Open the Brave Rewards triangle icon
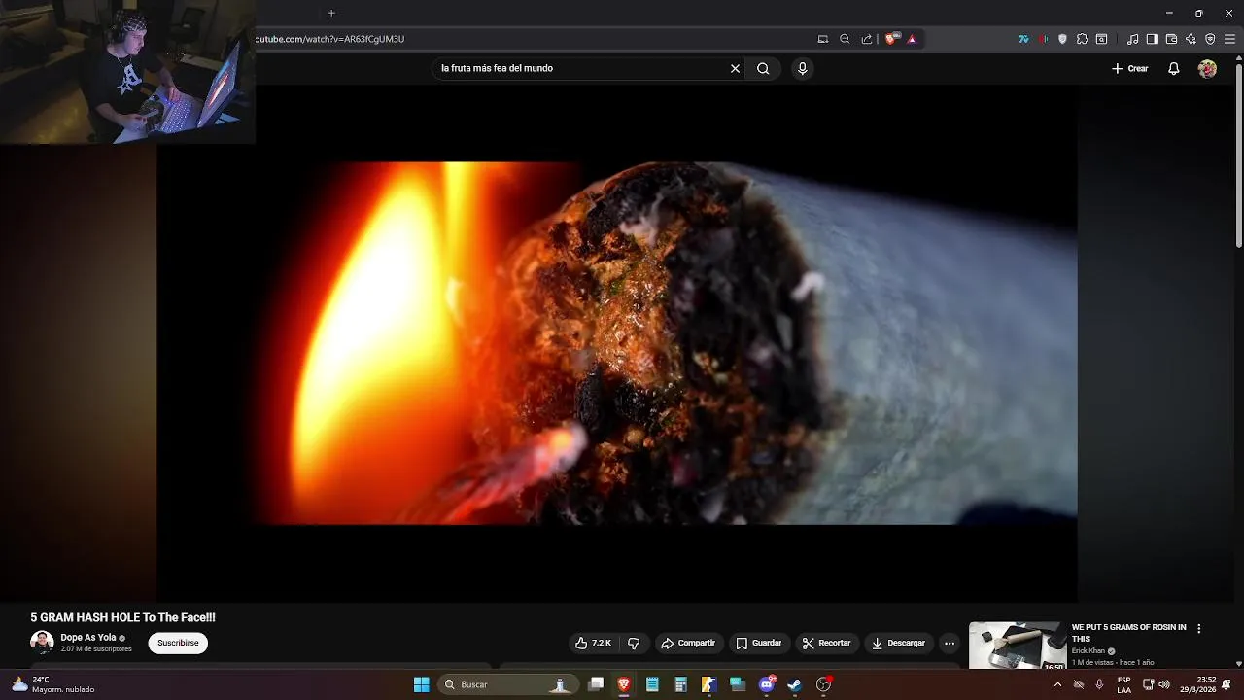The image size is (1244, 700). pos(912,39)
